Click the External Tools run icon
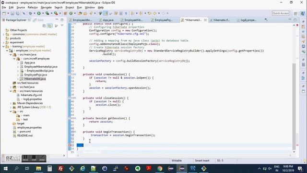This screenshot has height=173, width=307. click(56, 13)
